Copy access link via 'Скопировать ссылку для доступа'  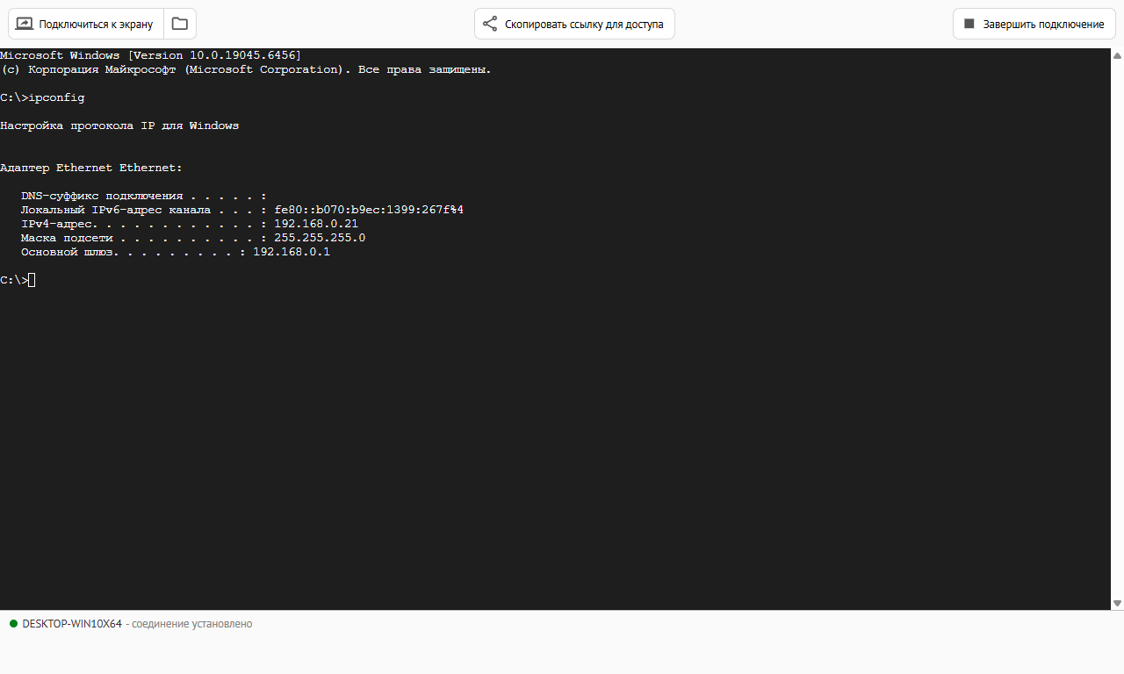point(584,25)
